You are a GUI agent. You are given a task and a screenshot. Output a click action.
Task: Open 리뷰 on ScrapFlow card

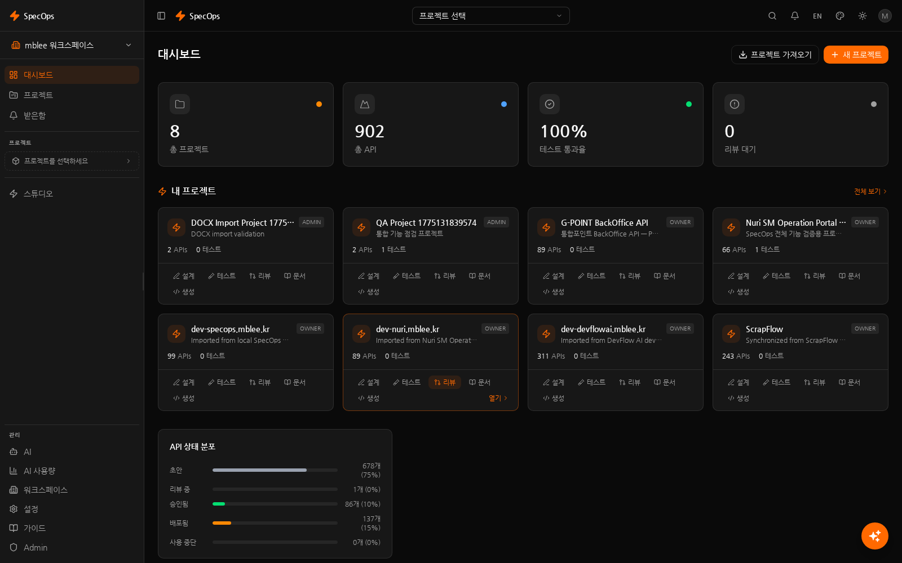815,382
